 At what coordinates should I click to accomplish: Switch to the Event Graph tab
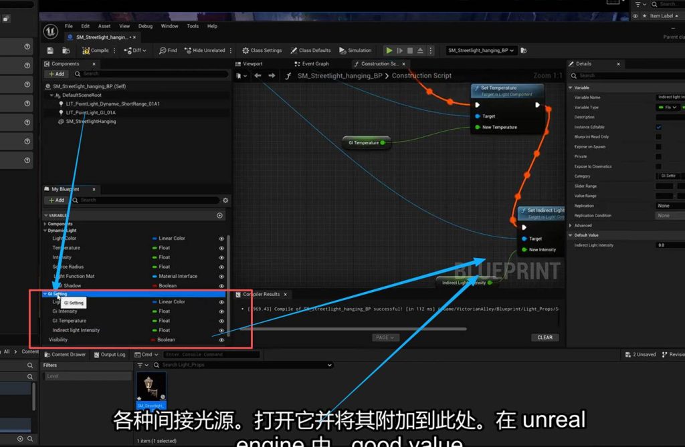tap(315, 64)
